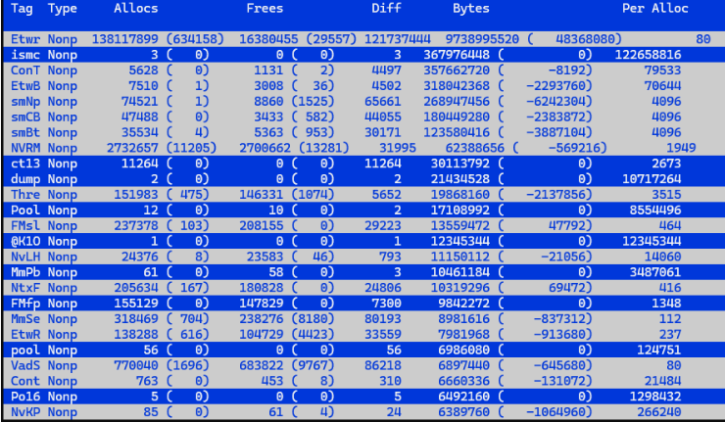
Task: Click Cont per alloc value 21484
Action: 662,381
